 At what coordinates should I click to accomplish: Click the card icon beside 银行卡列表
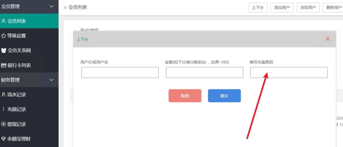[x=4, y=65]
